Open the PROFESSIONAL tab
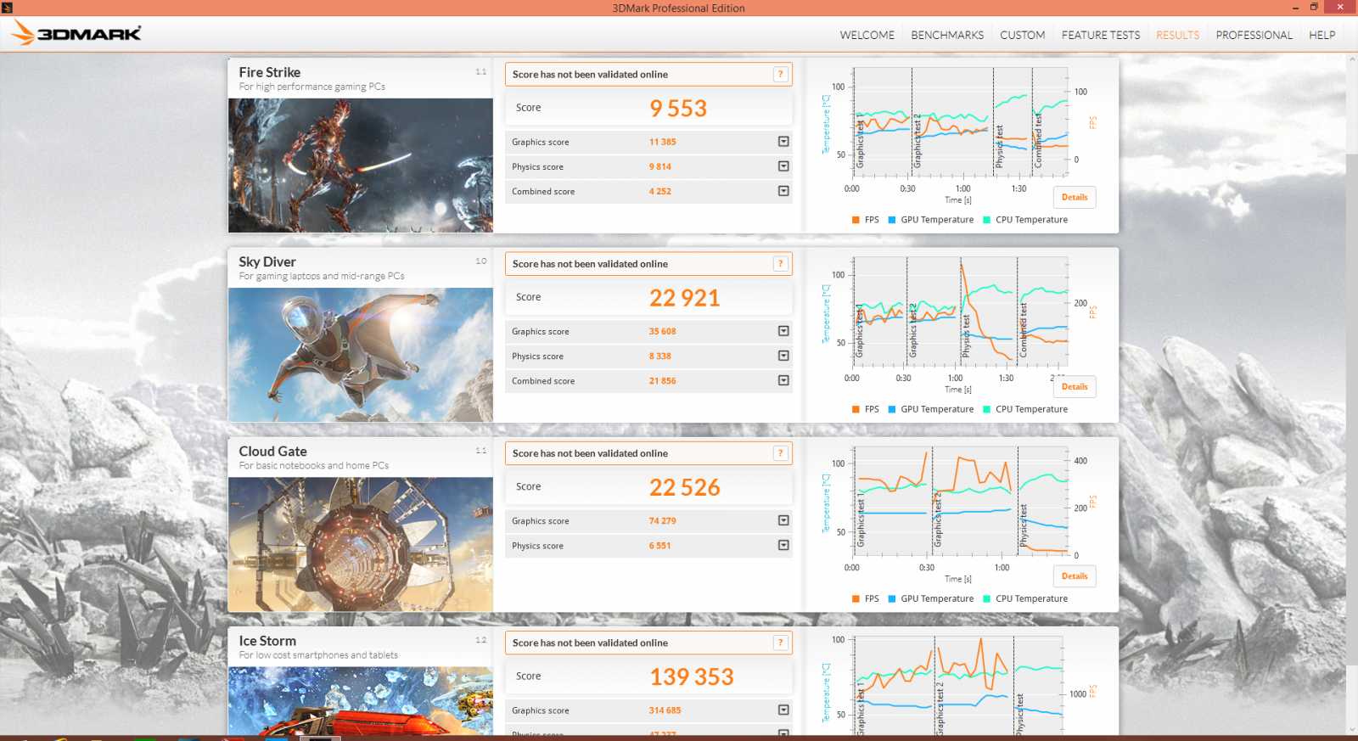Screen dimensions: 1358x741 pyautogui.click(x=1254, y=35)
